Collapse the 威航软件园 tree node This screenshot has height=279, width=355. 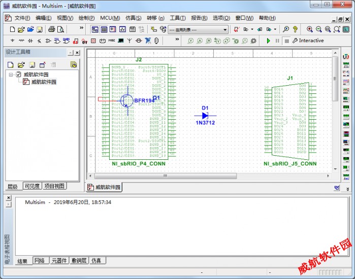[x=11, y=75]
